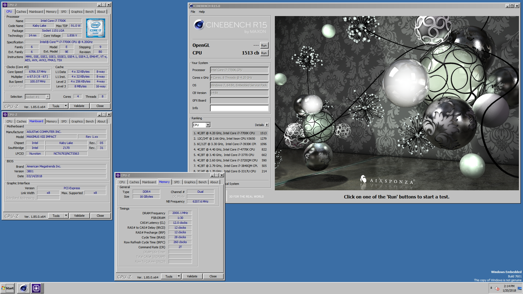Click Tools button in the CPU-Z CPU window

pos(56,106)
